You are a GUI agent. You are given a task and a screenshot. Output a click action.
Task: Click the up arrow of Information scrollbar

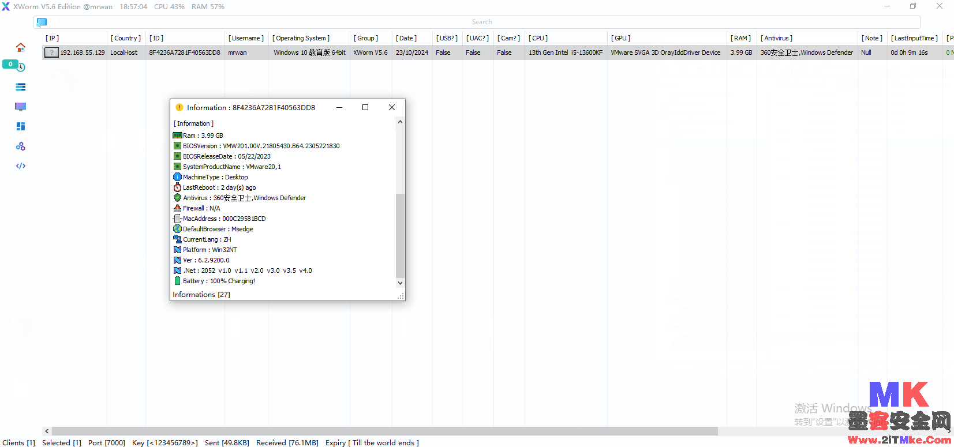pyautogui.click(x=400, y=122)
